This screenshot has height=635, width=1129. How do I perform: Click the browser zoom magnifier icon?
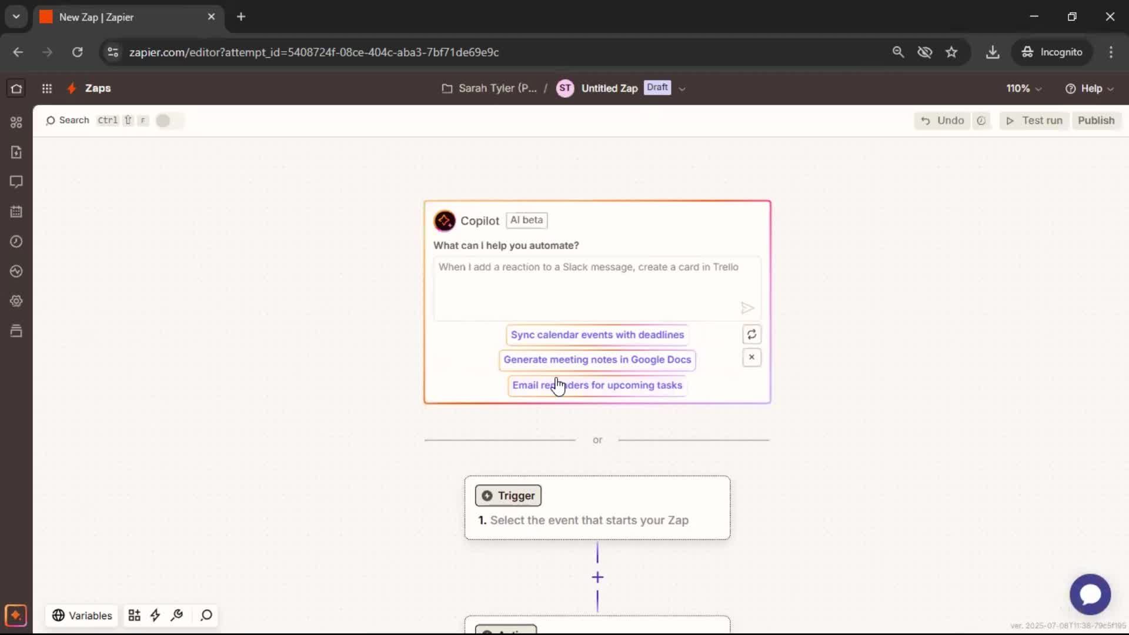898,52
